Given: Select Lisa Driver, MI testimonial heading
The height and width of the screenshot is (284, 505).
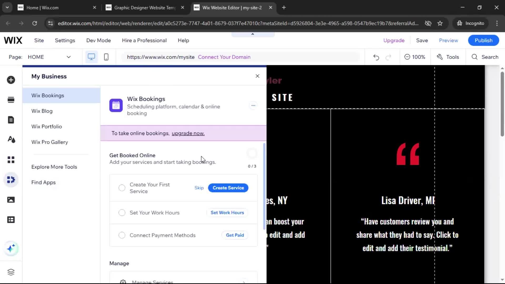Looking at the screenshot, I should coord(408,200).
